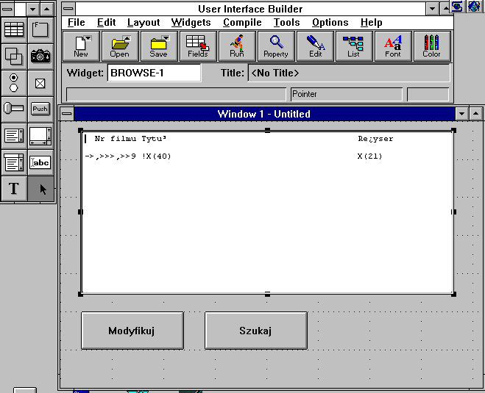Activate the Pointer arrow tool
This screenshot has height=393, width=485.
tap(40, 189)
